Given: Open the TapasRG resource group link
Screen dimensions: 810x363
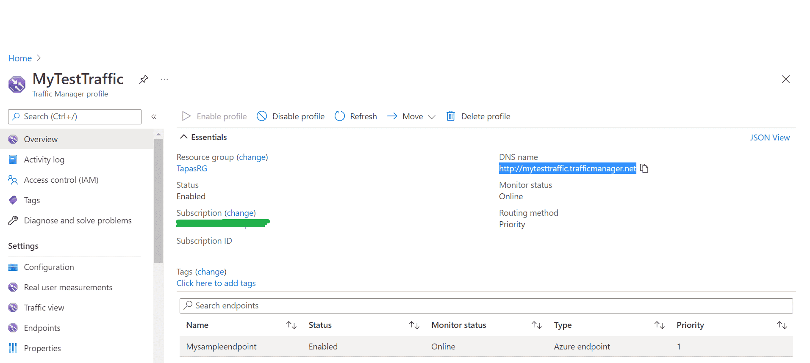Looking at the screenshot, I should [192, 168].
